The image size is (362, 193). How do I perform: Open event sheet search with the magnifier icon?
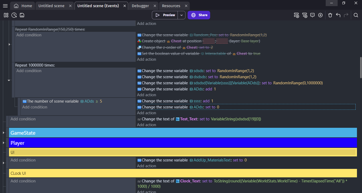coord(356,15)
